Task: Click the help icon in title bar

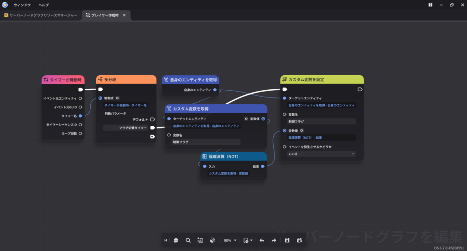Action: click(431, 5)
